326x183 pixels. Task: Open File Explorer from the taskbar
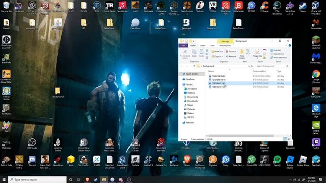pos(104,179)
